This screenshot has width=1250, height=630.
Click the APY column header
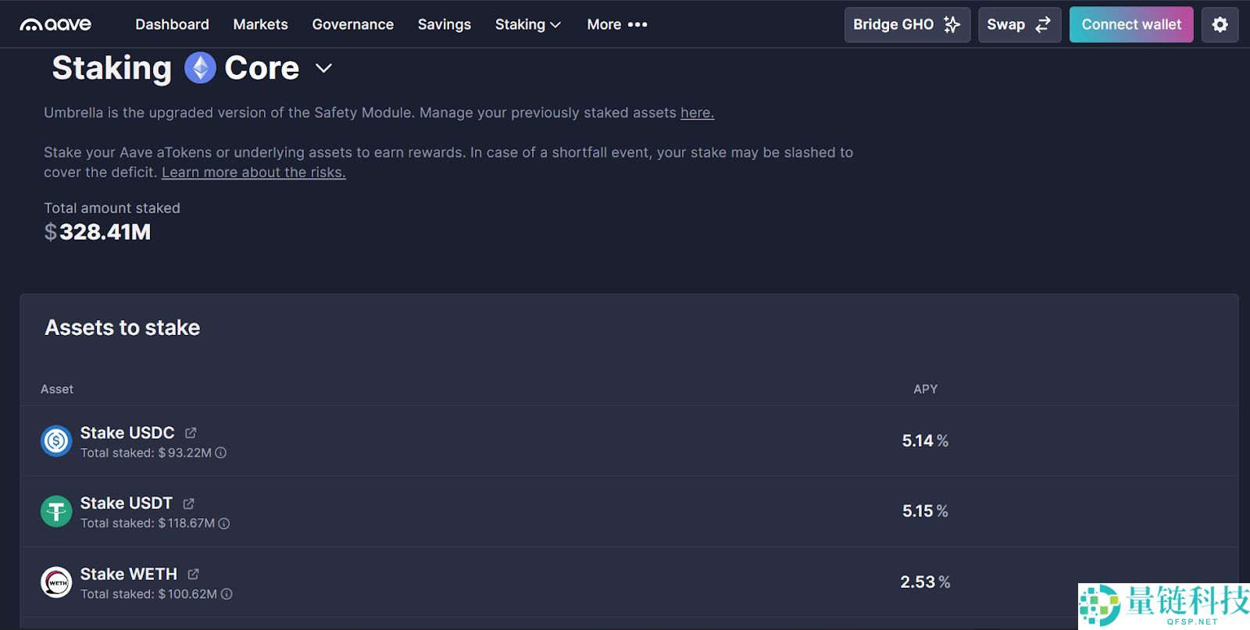(x=925, y=389)
